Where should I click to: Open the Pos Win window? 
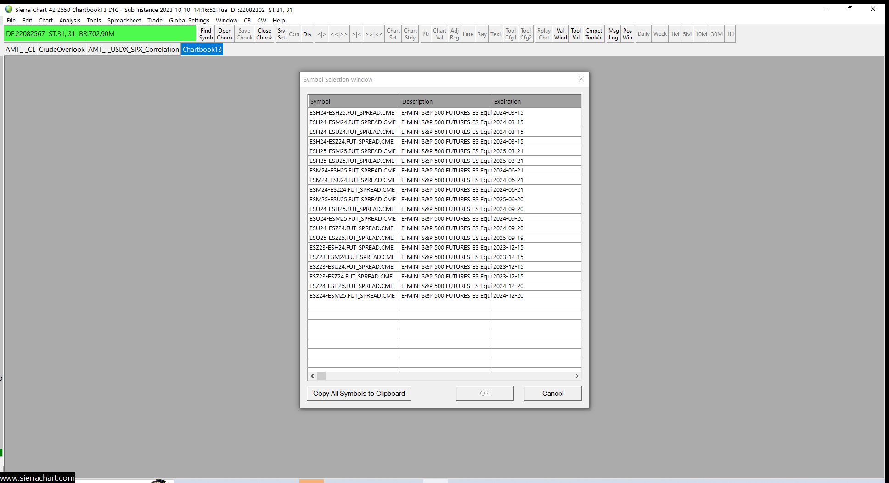(x=628, y=34)
